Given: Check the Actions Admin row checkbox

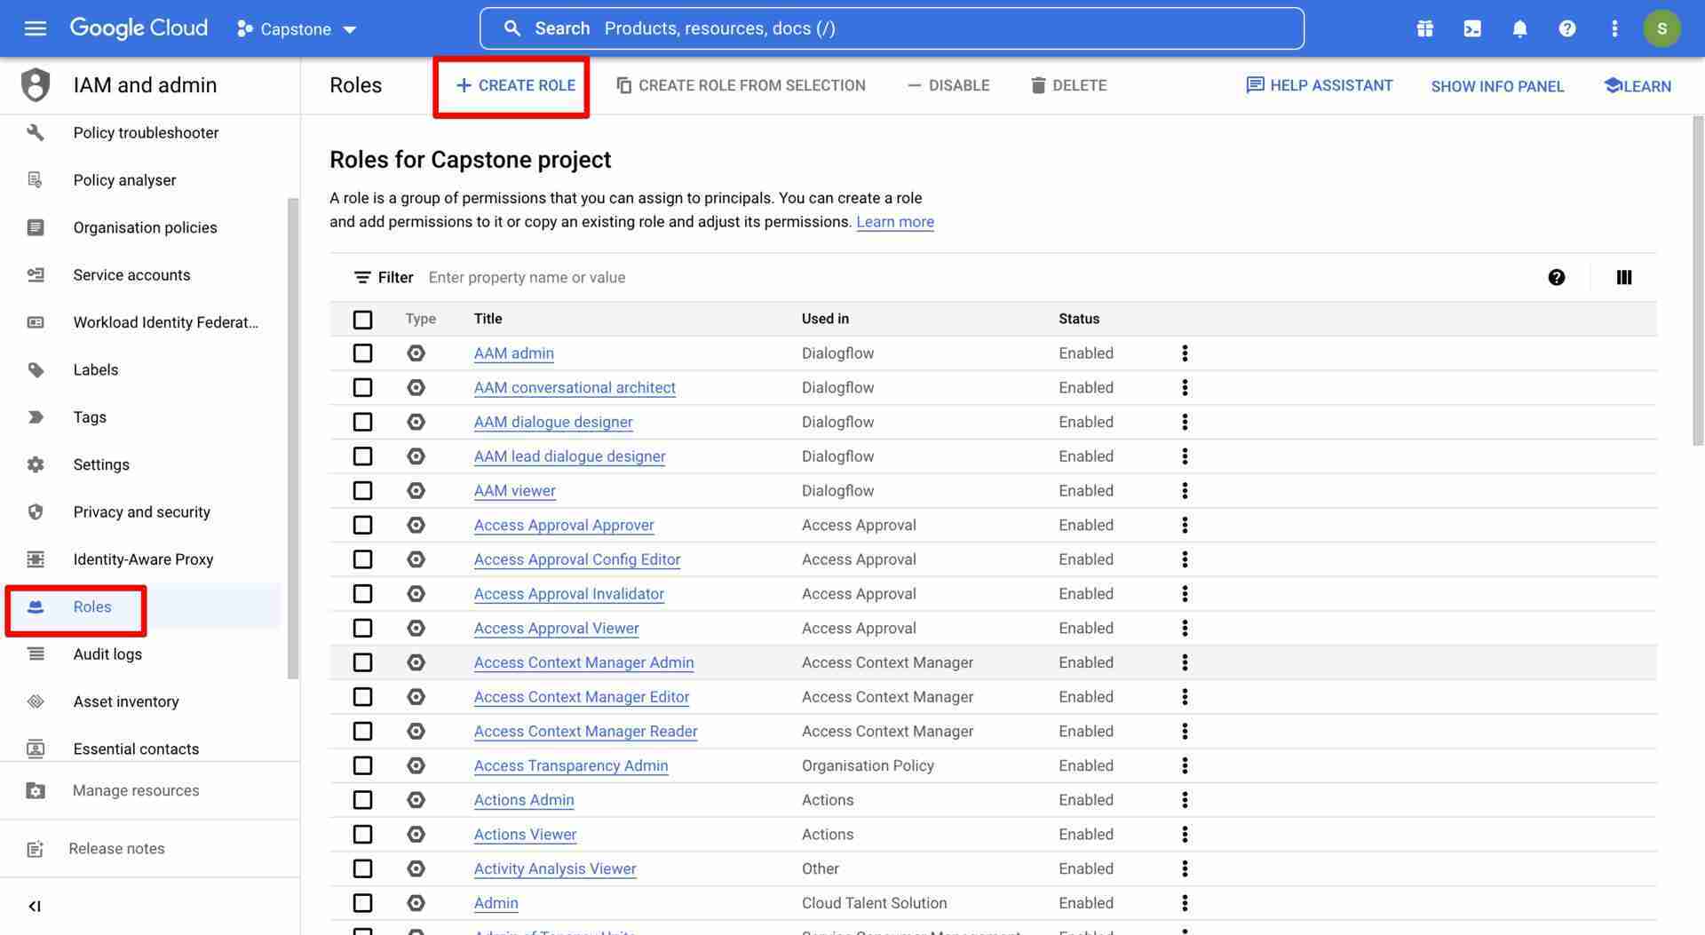Looking at the screenshot, I should (x=362, y=801).
